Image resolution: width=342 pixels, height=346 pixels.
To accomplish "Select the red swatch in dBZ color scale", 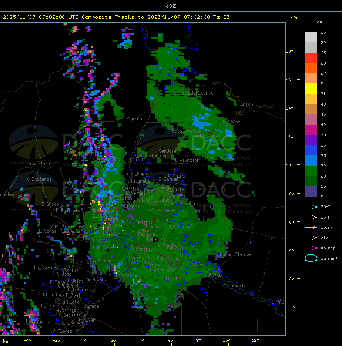I will click(311, 58).
